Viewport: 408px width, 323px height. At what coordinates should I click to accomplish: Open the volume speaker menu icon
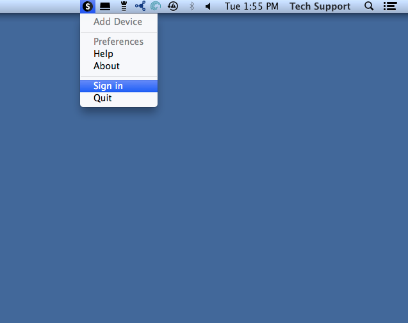208,6
